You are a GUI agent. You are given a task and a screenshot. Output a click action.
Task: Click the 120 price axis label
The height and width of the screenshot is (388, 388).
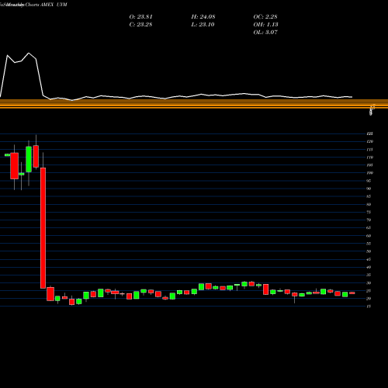369,141
